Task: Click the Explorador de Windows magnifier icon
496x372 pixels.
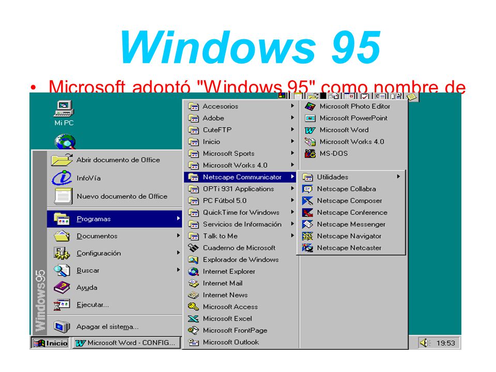Action: tap(193, 260)
